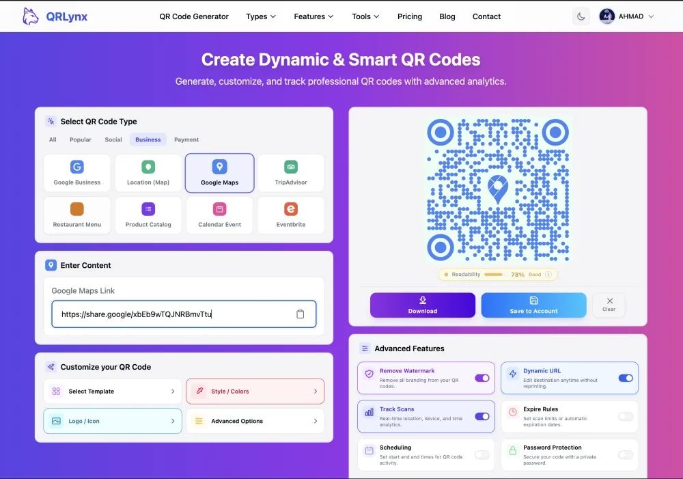Click the Remove Watermark shield icon
683x479 pixels.
[370, 374]
